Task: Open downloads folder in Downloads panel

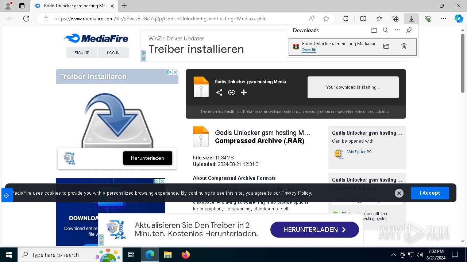Action: 374,30
